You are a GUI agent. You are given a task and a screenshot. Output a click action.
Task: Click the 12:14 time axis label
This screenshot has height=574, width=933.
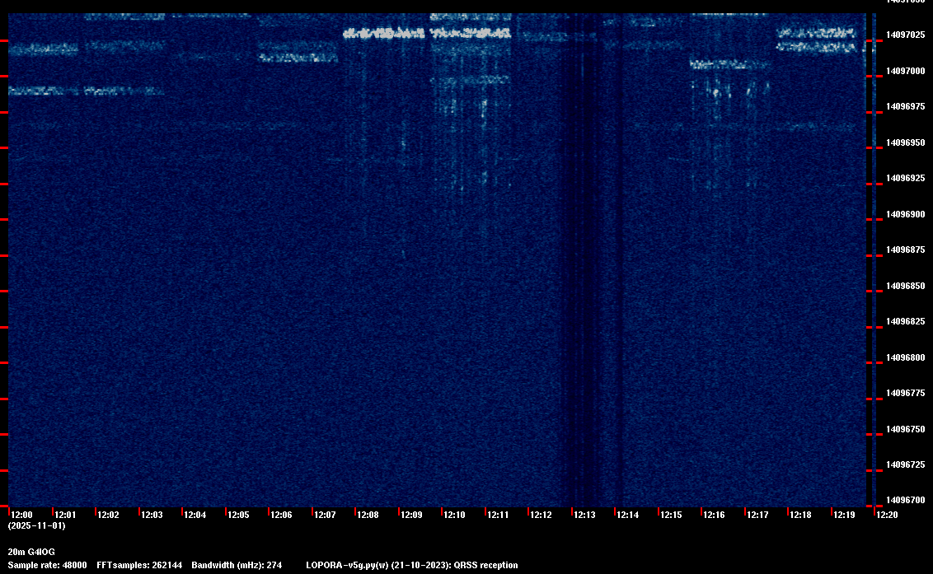(628, 515)
